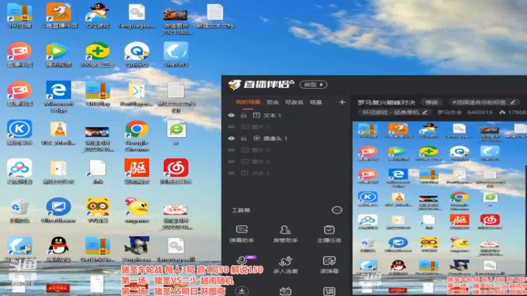Open toolbox more options (three dots)
This screenshot has width=527, height=296.
tap(337, 210)
